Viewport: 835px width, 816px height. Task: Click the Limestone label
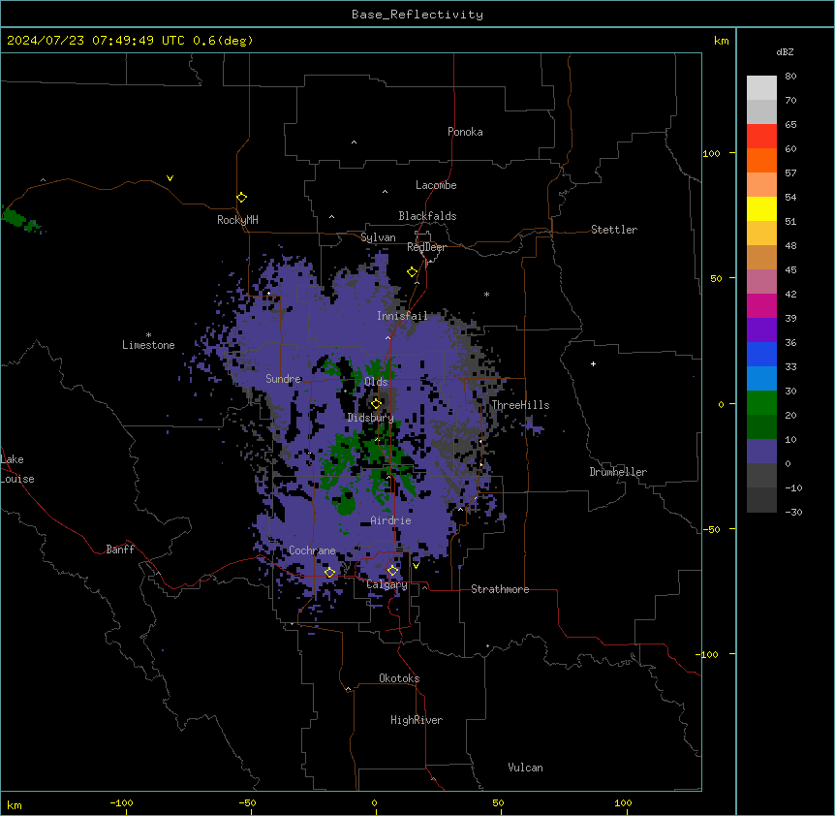pos(148,345)
